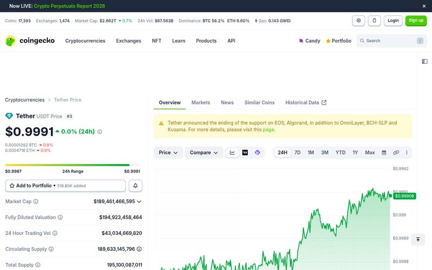
Task: Switch to the Markets tab
Action: (x=200, y=103)
